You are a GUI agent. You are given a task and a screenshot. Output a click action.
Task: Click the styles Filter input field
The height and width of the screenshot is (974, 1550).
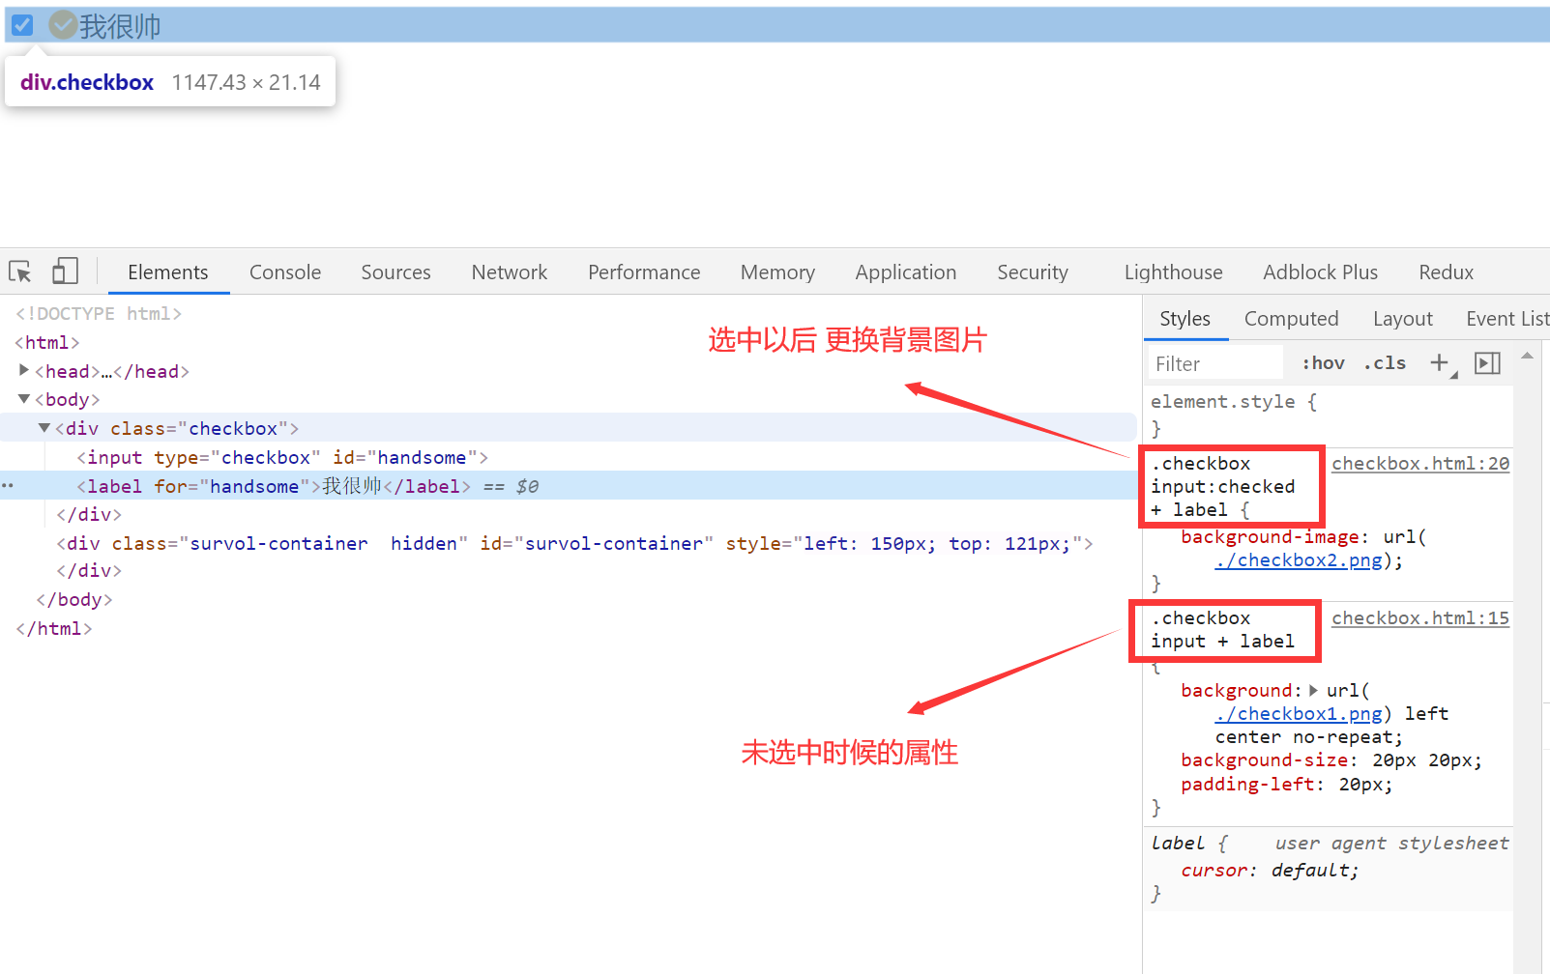(x=1215, y=364)
